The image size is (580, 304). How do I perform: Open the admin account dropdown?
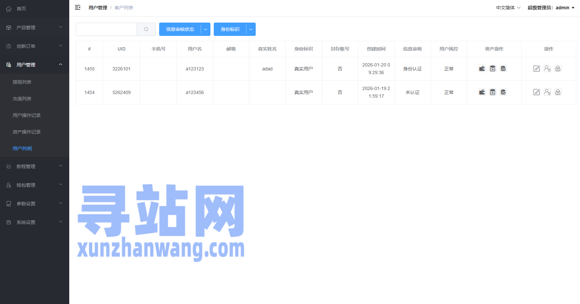(x=551, y=8)
